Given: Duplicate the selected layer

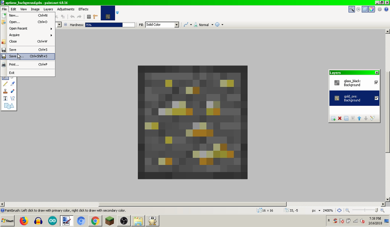Looking at the screenshot, I should pyautogui.click(x=346, y=118).
